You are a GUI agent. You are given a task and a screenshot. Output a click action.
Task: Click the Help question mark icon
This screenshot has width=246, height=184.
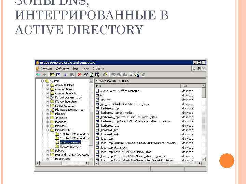click(105, 75)
